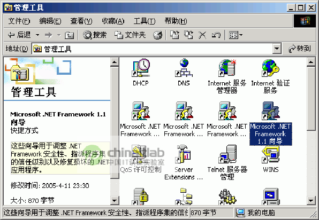Click the file list scrollbar thumb
The height and width of the screenshot is (220, 319).
[311, 99]
